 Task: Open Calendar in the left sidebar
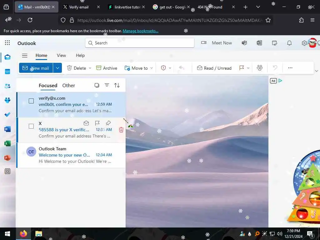pyautogui.click(x=7, y=72)
